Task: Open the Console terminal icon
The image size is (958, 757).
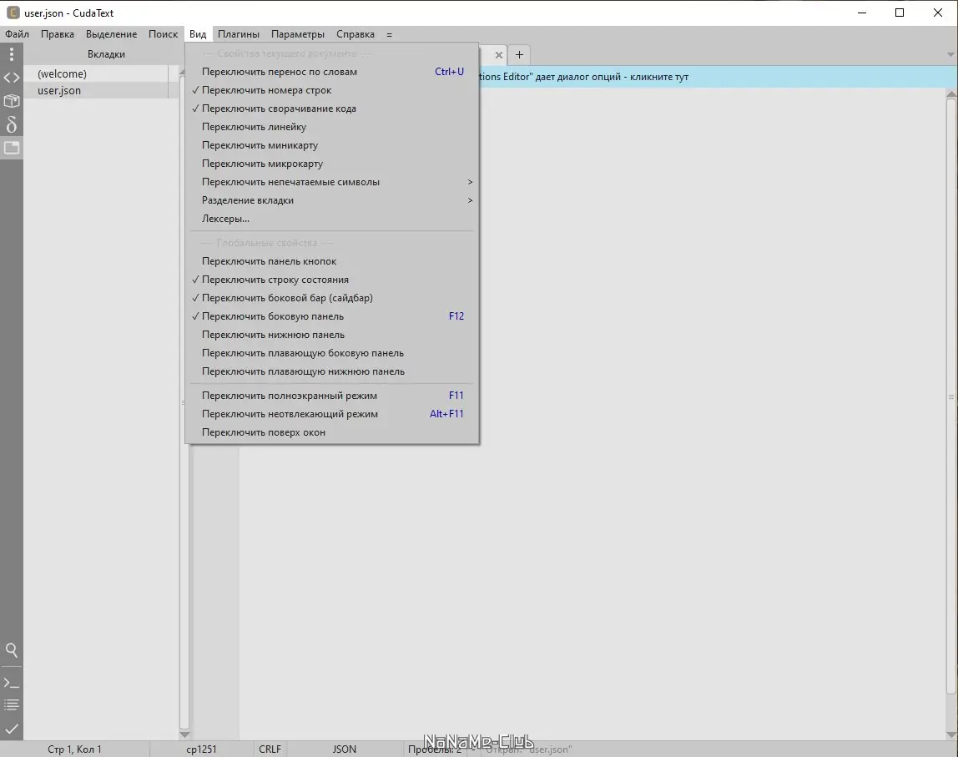Action: (x=12, y=681)
